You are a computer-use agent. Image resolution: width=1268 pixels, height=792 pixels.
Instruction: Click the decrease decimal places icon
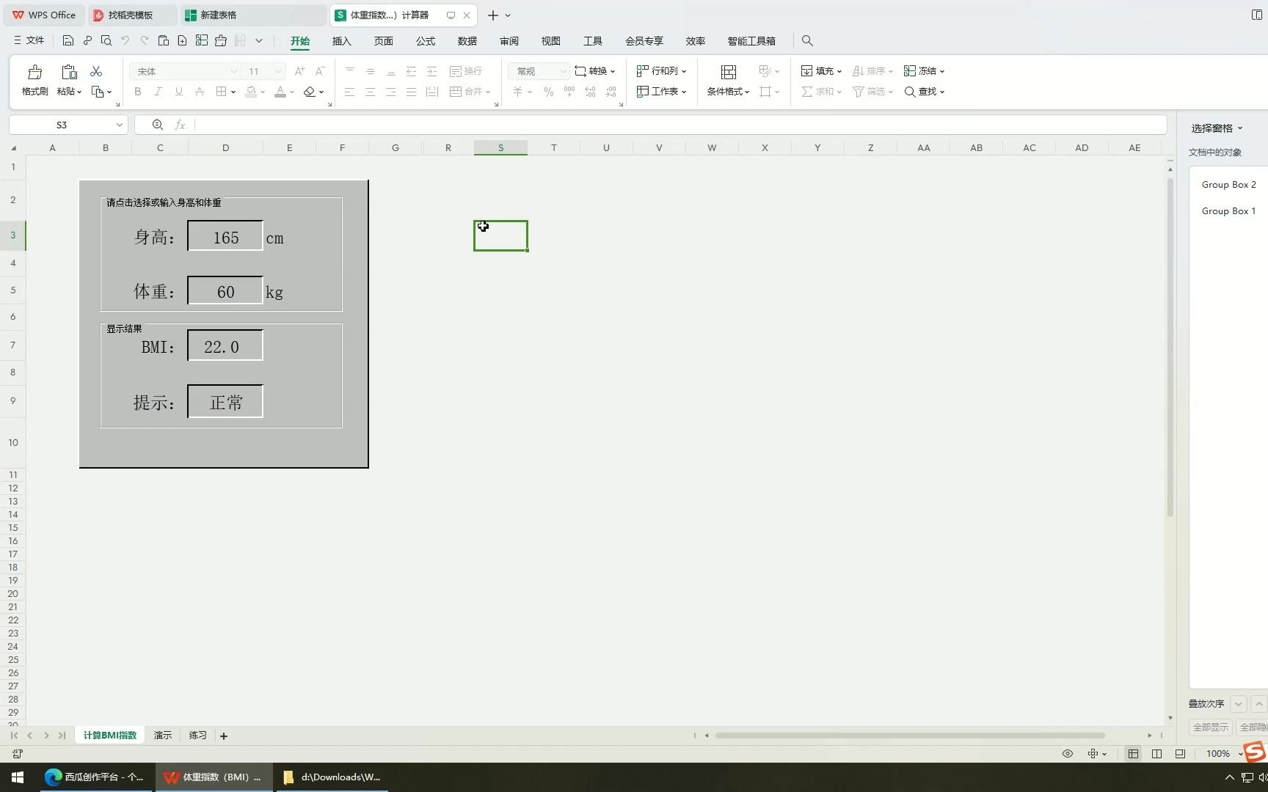(611, 92)
